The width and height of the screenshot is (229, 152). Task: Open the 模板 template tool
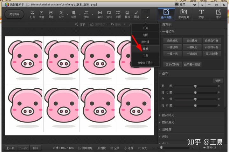[127, 15]
